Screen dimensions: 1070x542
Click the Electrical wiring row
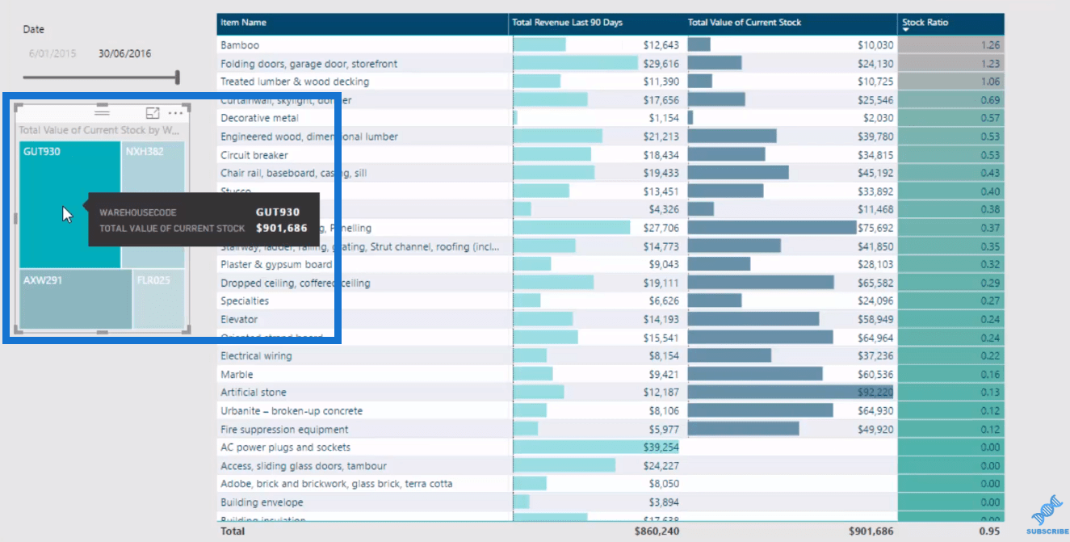click(611, 355)
